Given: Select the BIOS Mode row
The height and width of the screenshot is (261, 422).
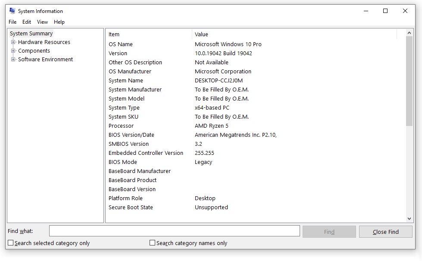Looking at the screenshot, I should click(123, 162).
